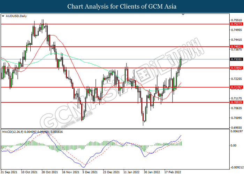This screenshot has width=244, height=174.
Task: Click the MACD 0.006197 scale value
Action: tap(237, 131)
